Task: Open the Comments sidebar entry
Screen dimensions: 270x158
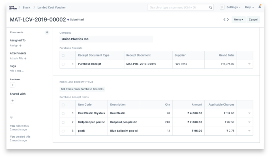Action: [17, 32]
